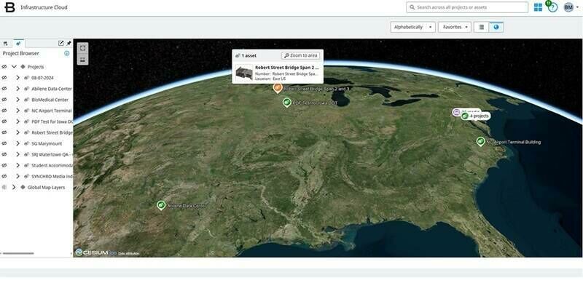Screen dimensions: 583x291
Task: Toggle visibility of Projects root node
Action: pyautogui.click(x=4, y=67)
